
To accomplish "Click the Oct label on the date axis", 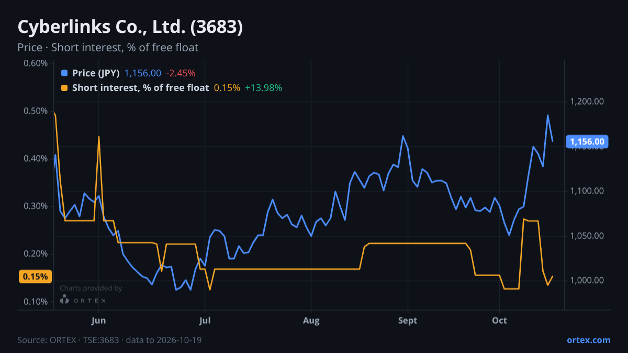I will tap(500, 321).
